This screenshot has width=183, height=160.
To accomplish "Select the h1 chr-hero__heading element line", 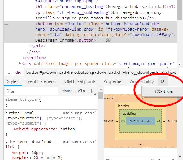I will click(x=105, y=7).
